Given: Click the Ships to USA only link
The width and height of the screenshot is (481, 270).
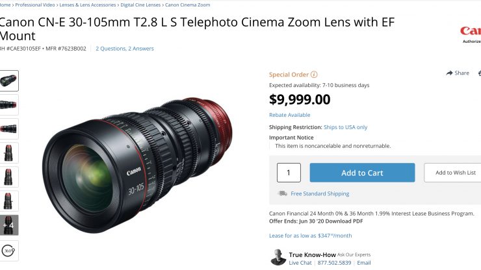Looking at the screenshot, I should click(x=345, y=127).
